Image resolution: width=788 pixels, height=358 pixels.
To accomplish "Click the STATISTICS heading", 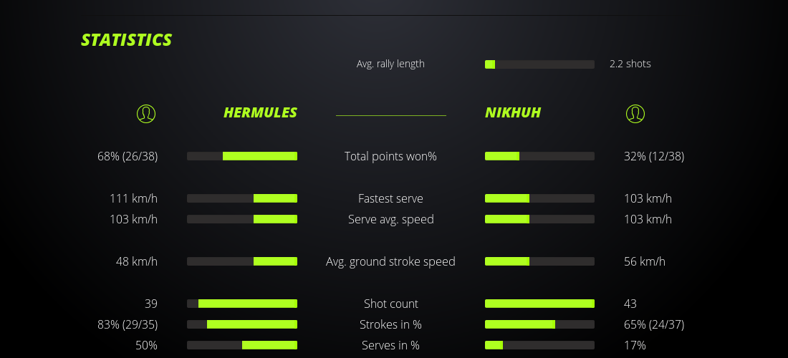I will tap(127, 40).
